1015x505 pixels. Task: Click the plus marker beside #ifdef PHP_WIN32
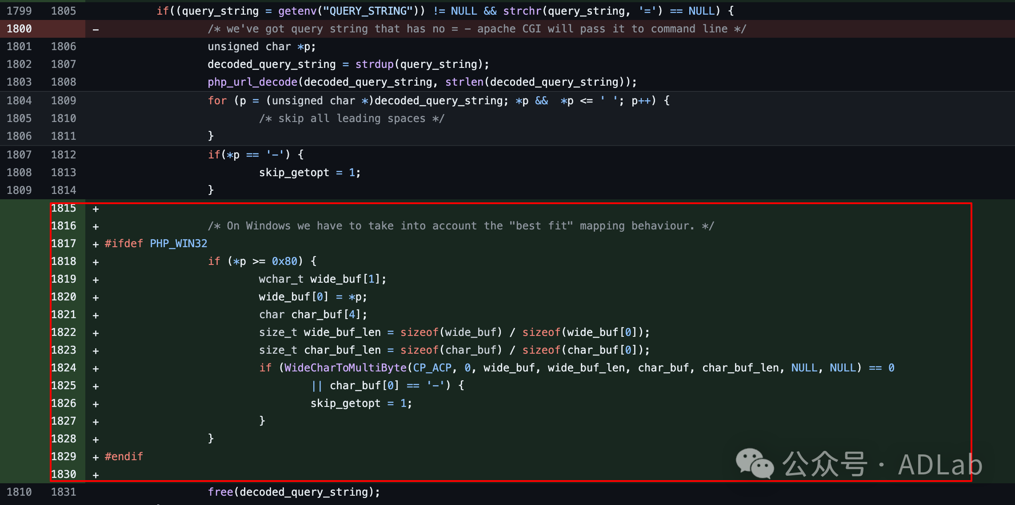(x=96, y=244)
